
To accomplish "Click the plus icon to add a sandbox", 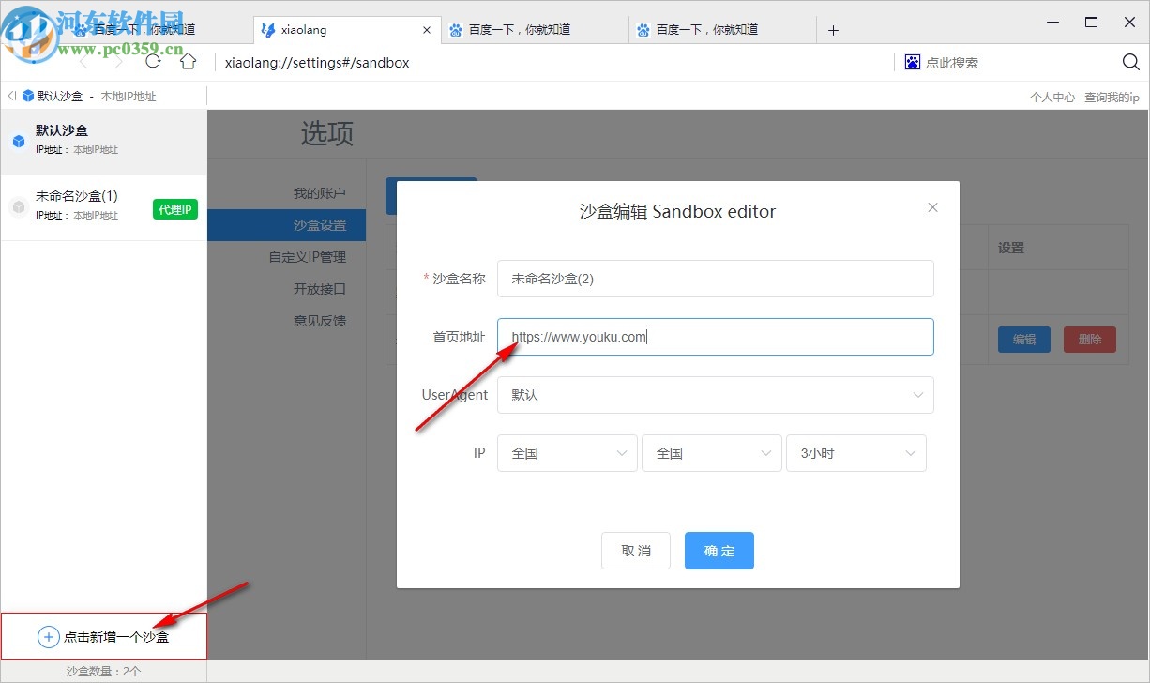I will [48, 636].
